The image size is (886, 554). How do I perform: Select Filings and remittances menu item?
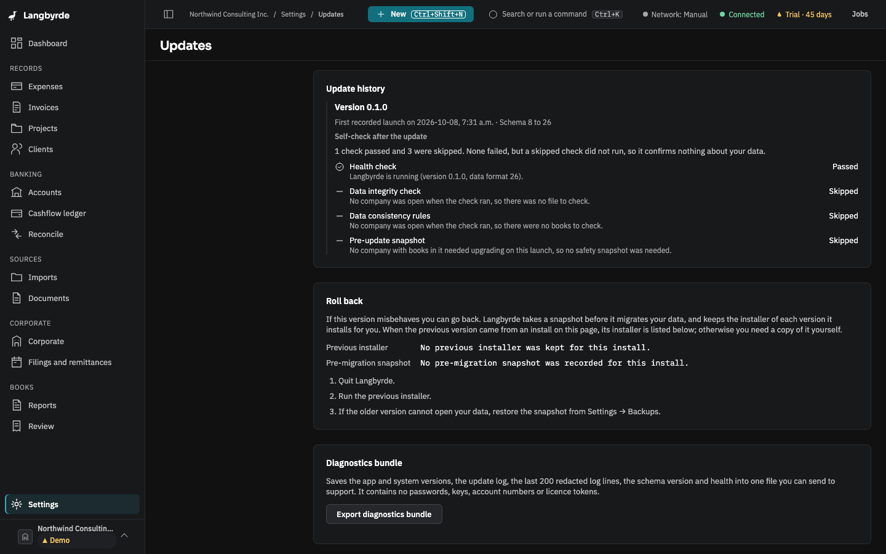coord(72,362)
